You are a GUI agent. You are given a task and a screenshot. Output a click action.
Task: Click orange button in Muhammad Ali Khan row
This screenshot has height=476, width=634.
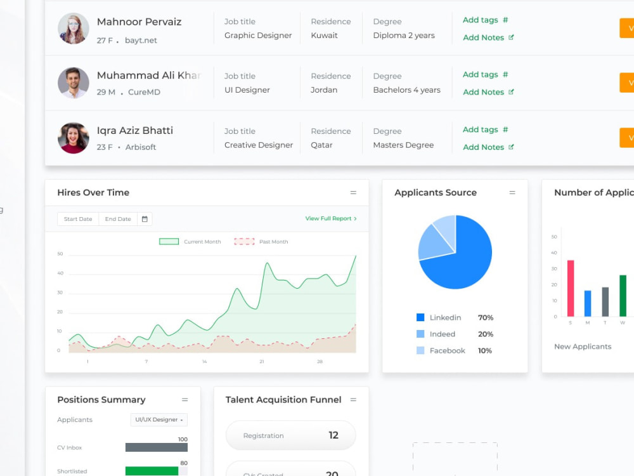627,83
